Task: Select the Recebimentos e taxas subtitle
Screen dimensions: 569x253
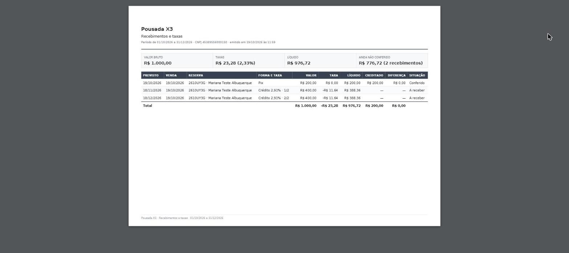Action: click(162, 36)
